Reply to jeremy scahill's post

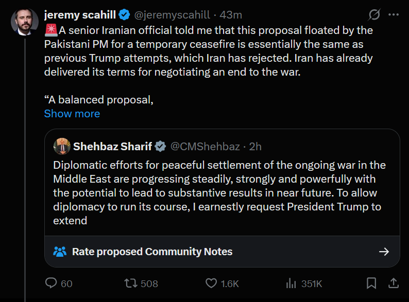(52, 283)
